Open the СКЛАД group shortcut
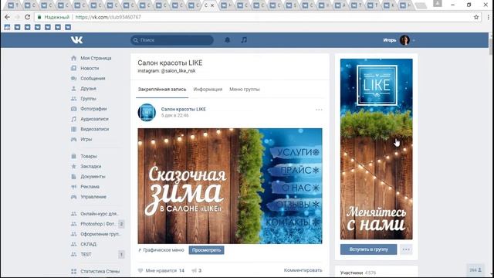The image size is (494, 278). tap(88, 244)
